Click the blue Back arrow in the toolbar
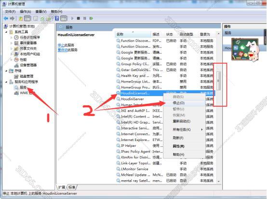The image size is (267, 199). (x=6, y=18)
